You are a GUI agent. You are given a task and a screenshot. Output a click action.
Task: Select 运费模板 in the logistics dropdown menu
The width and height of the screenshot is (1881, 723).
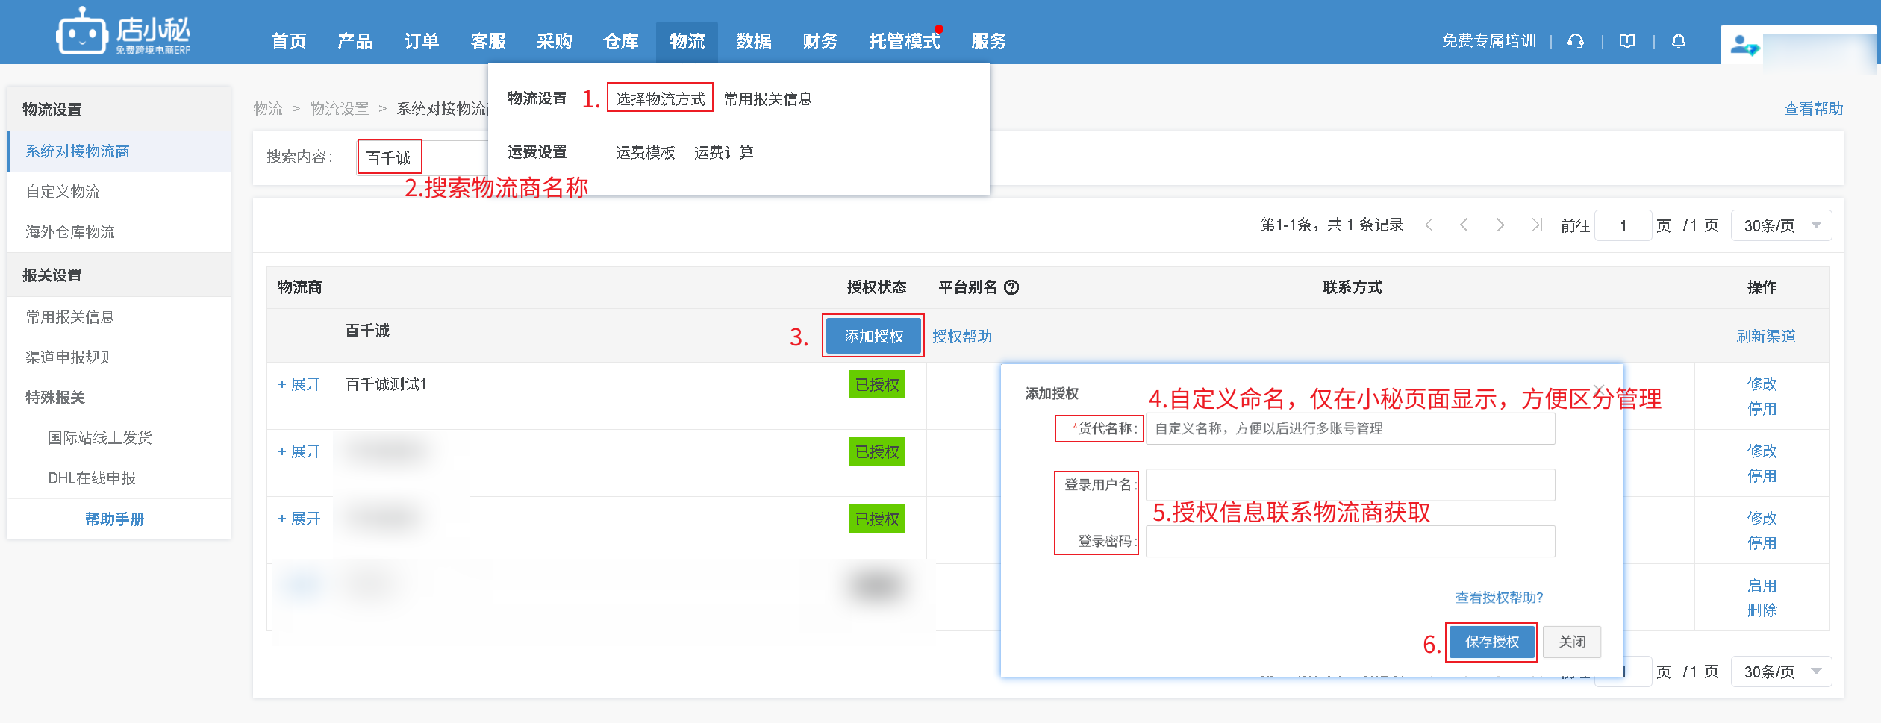point(645,153)
